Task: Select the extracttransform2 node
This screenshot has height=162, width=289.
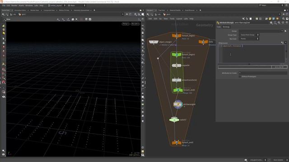Action: pos(177,80)
